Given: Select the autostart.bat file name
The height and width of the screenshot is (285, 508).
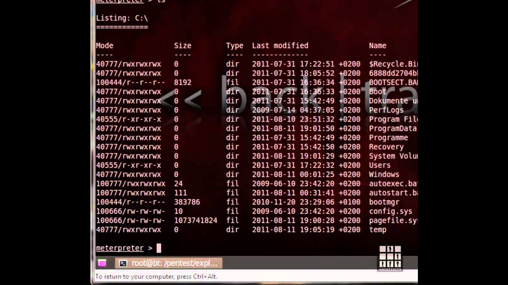Looking at the screenshot, I should 393,193.
